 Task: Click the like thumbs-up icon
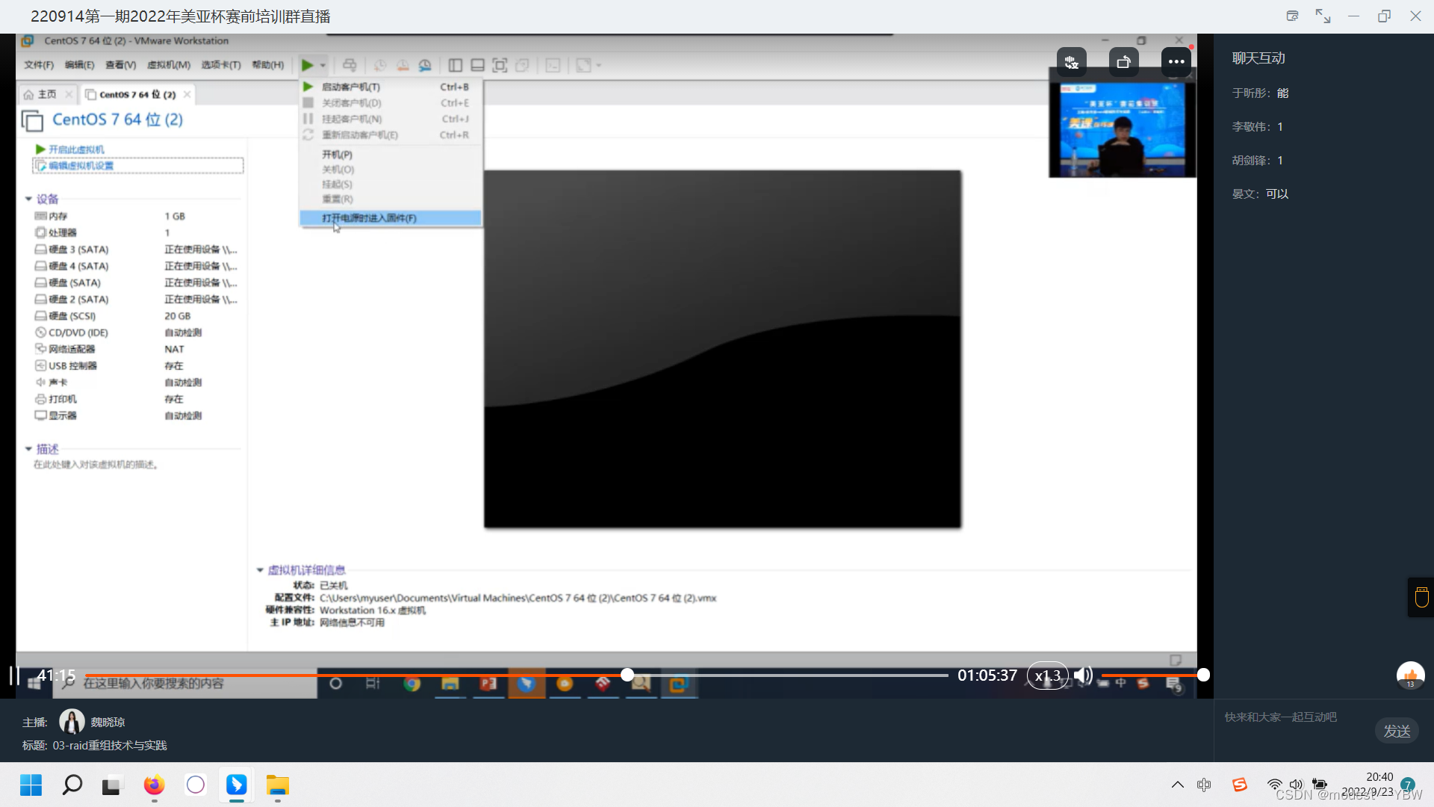point(1410,675)
